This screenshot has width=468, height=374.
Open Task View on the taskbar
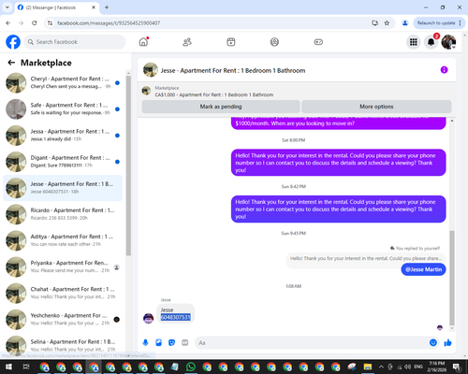26,367
